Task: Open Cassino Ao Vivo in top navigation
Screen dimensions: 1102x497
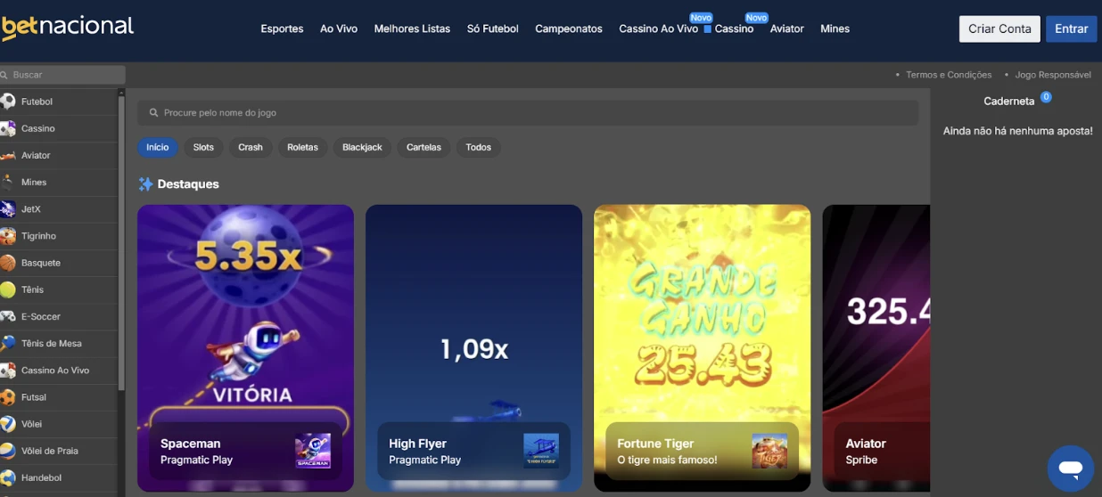Action: 659,29
